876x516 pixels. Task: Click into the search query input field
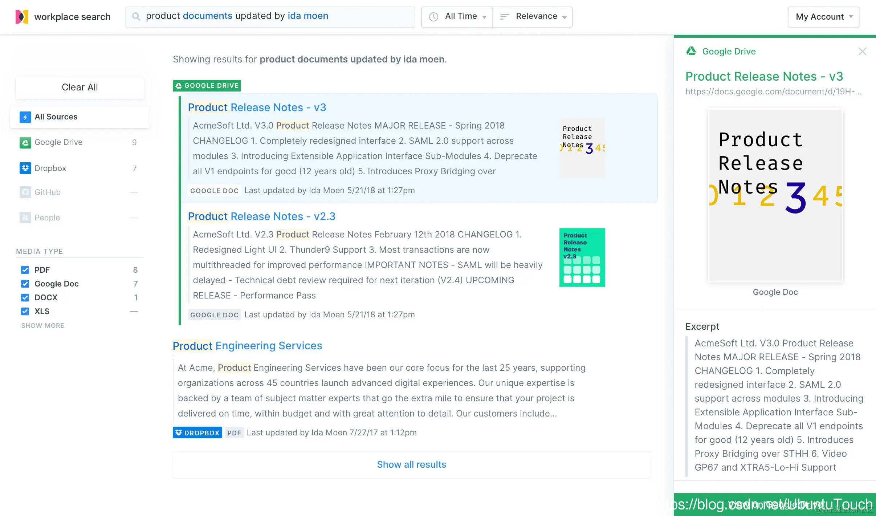(276, 16)
